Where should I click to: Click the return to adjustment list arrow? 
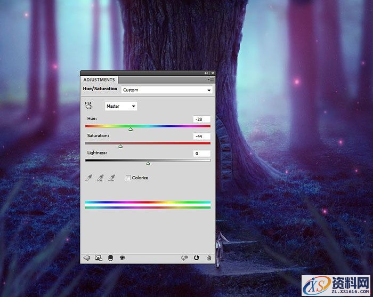pyautogui.click(x=87, y=258)
